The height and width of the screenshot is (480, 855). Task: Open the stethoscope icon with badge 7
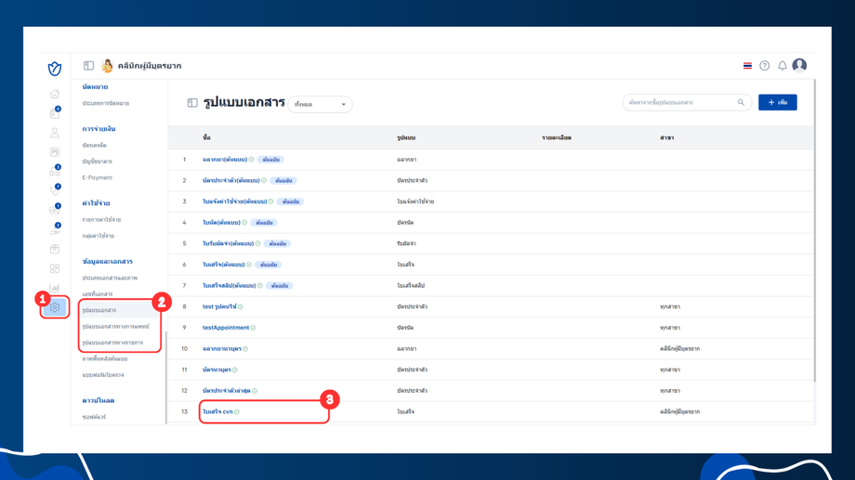55,189
